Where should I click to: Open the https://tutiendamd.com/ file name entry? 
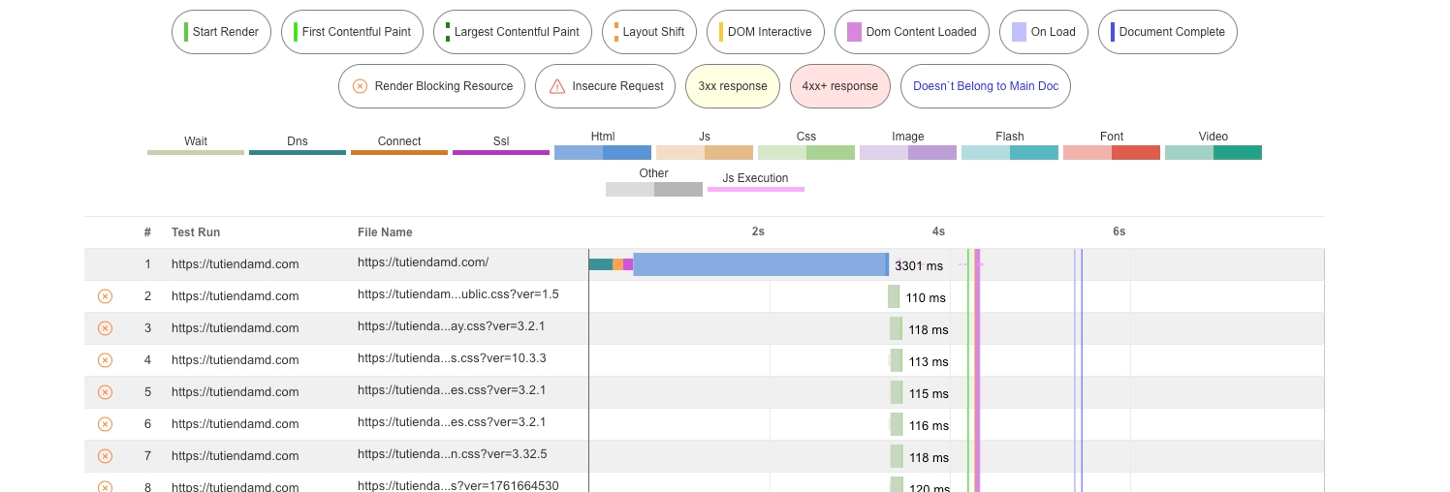click(423, 262)
